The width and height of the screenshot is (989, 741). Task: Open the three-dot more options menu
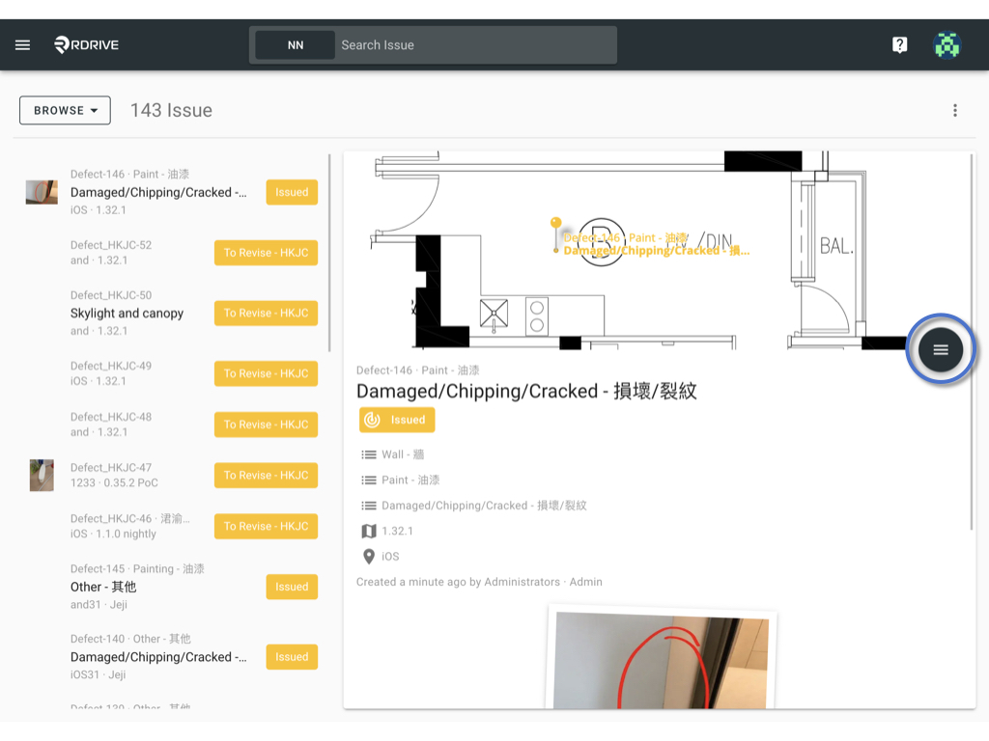(x=955, y=110)
